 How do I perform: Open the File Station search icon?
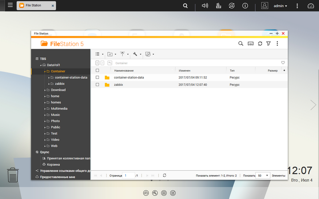coord(241,44)
